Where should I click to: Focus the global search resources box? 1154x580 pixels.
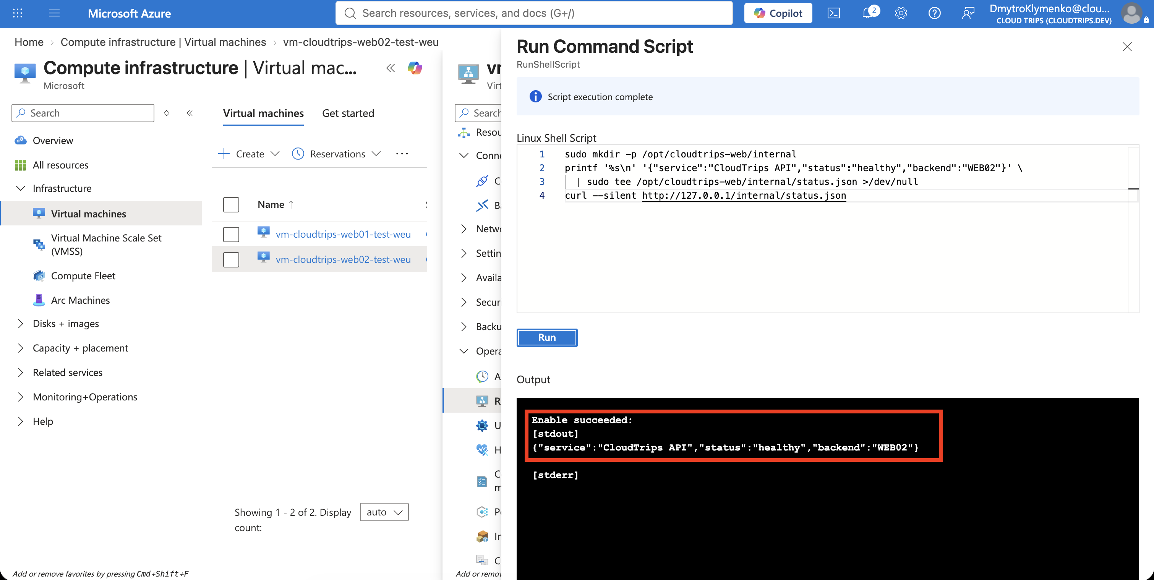[534, 13]
